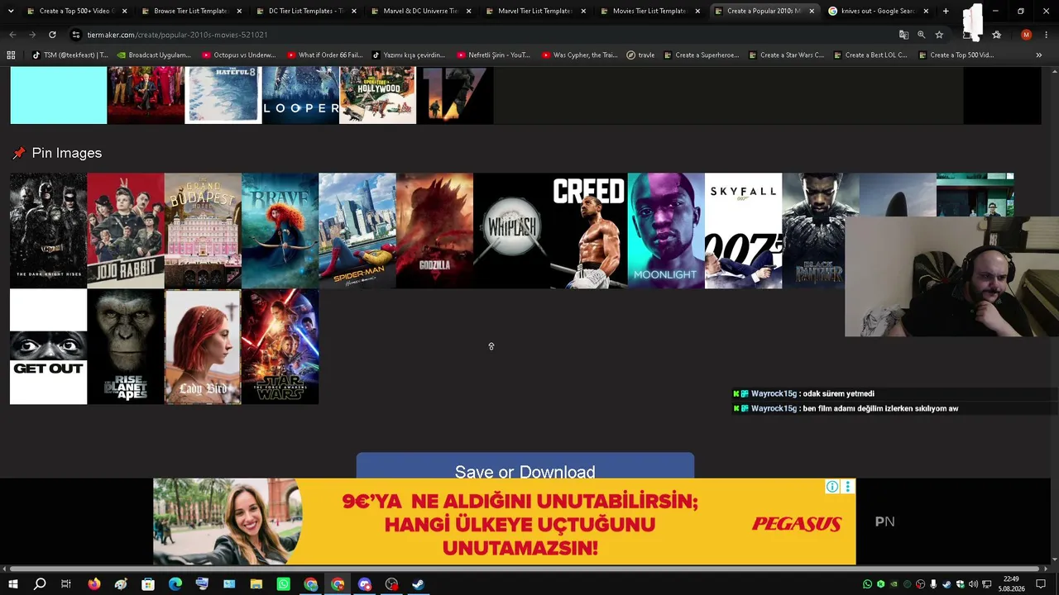Open the Chrome profile avatar icon
This screenshot has height=595, width=1059.
pos(1026,35)
